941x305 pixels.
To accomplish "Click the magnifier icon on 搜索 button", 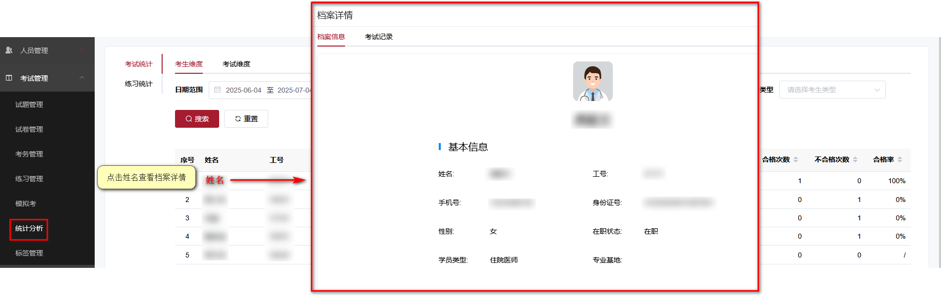I will (x=189, y=119).
